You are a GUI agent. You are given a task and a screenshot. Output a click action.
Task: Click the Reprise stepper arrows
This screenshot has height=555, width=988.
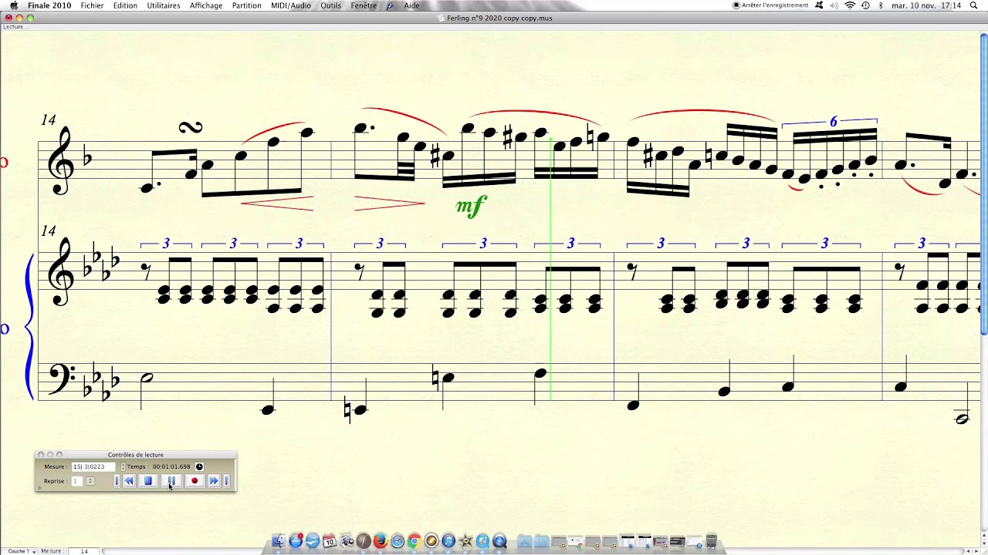90,481
